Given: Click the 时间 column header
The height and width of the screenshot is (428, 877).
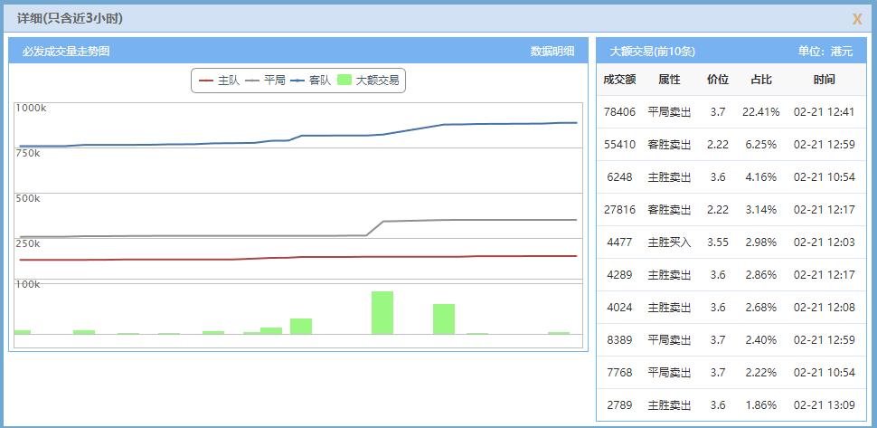Looking at the screenshot, I should 824,80.
